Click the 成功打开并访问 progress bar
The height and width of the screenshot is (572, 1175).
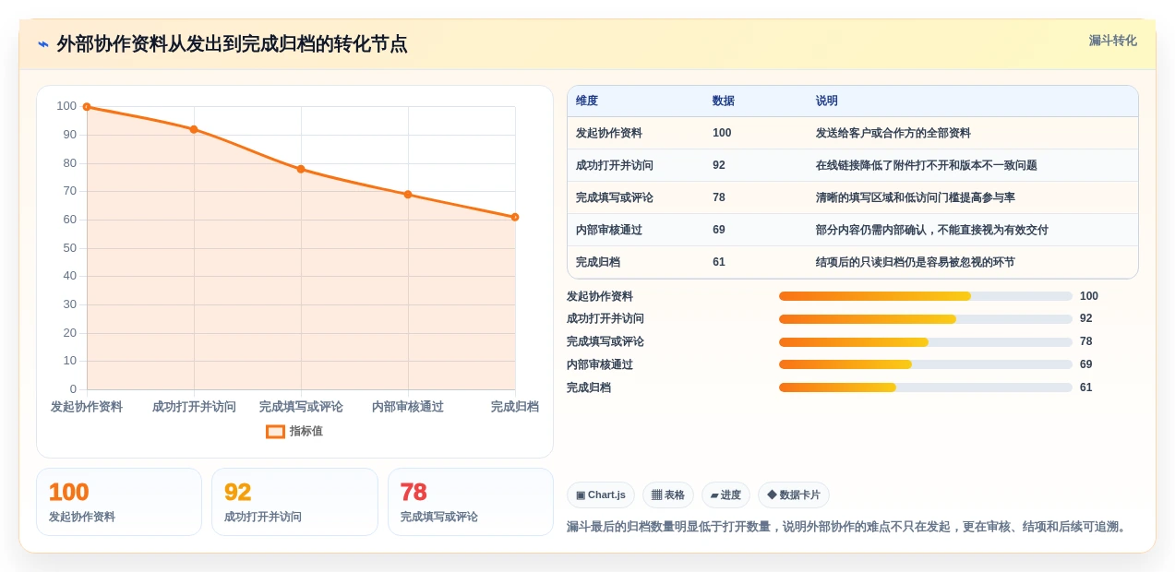(926, 319)
